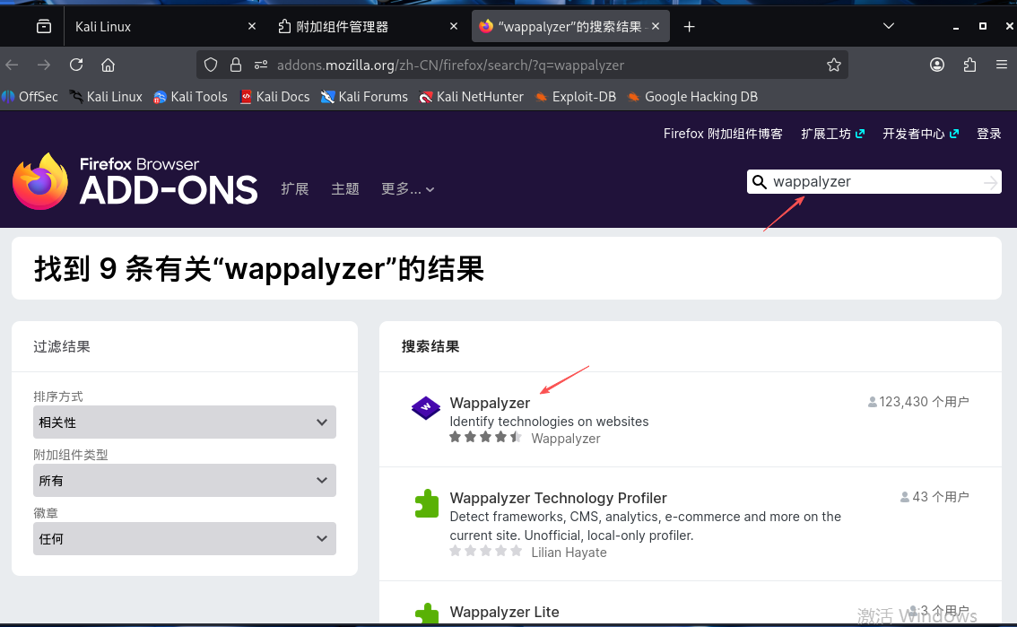The width and height of the screenshot is (1017, 627).
Task: Click the Firefox Browser ADD-ONS logo
Action: click(x=135, y=181)
